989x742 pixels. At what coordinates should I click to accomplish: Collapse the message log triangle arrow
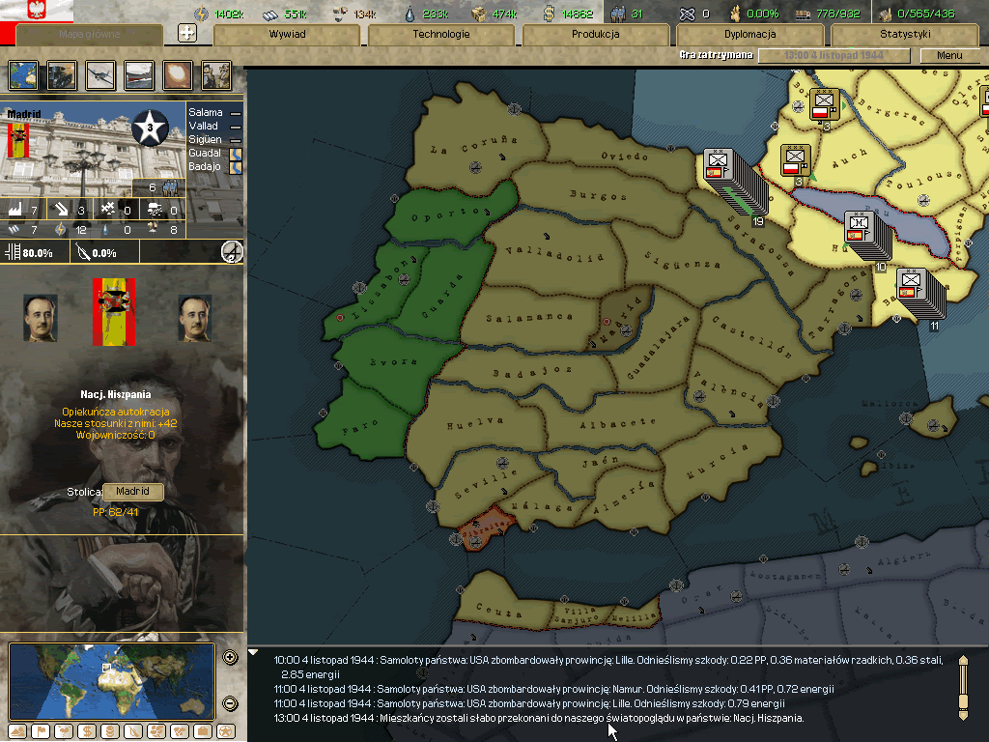click(x=254, y=653)
